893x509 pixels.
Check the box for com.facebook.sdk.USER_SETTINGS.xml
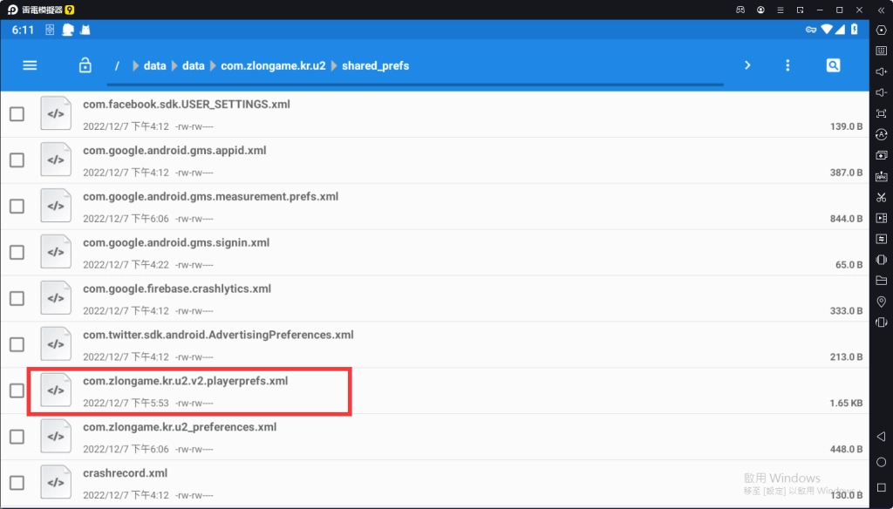[x=17, y=114]
